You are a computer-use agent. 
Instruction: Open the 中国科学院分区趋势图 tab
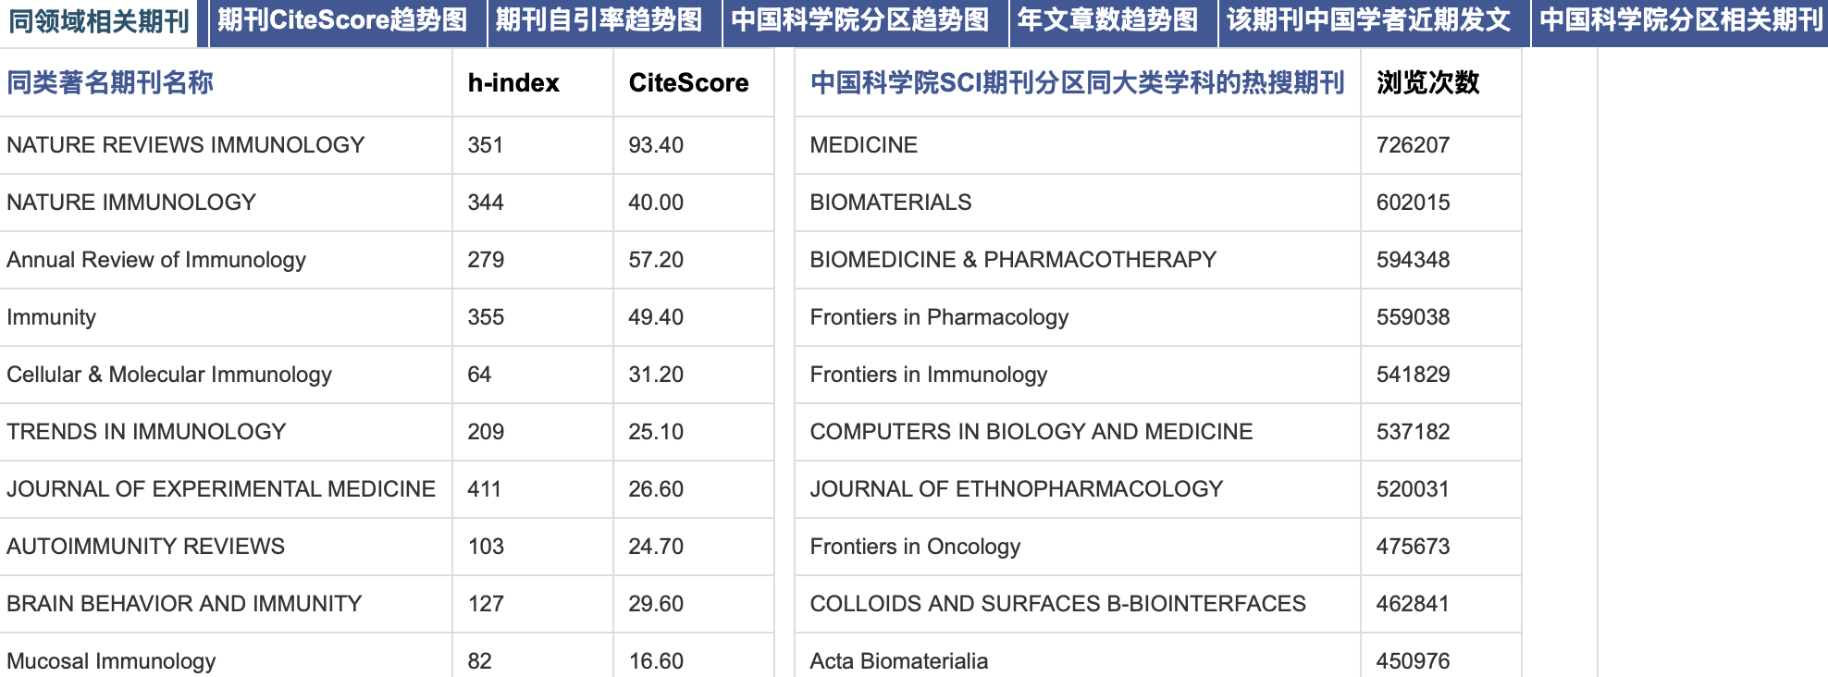(x=860, y=20)
